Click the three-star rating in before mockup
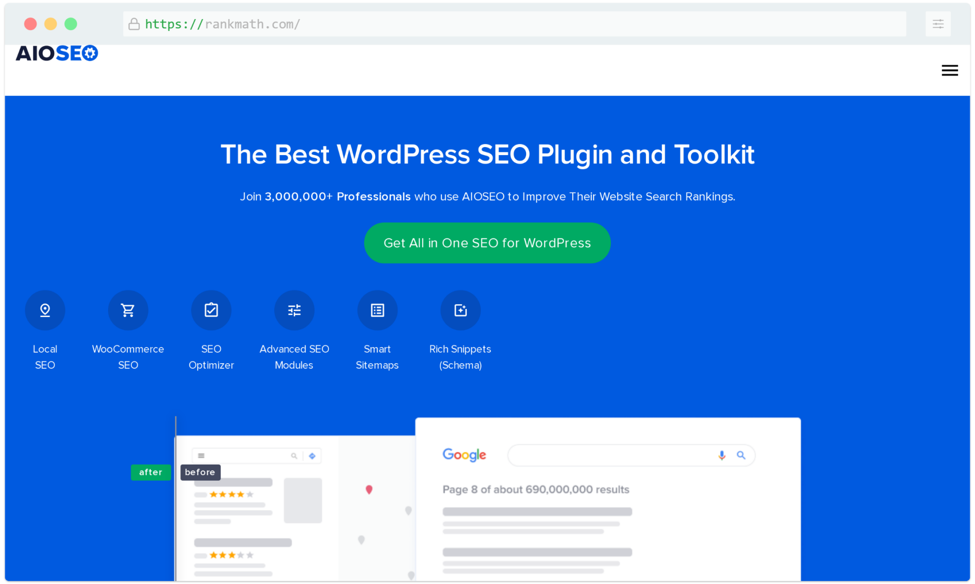Screen dimensions: 975x584 [x=231, y=555]
